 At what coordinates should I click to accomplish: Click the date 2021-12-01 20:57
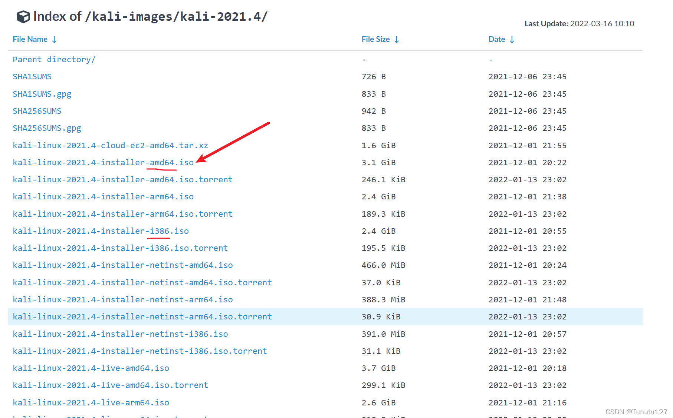(x=528, y=334)
